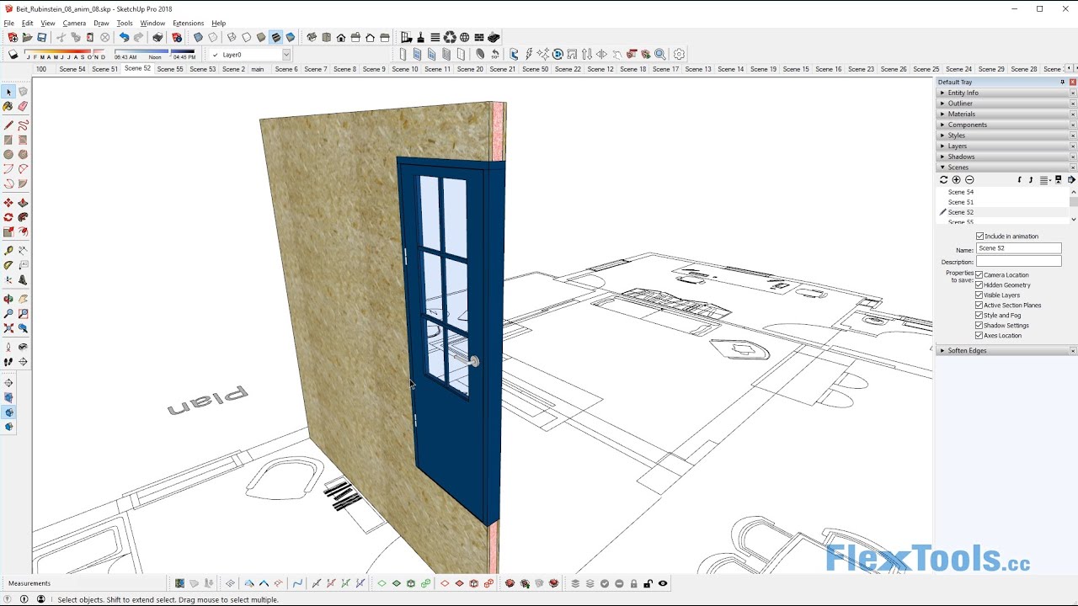
Task: Uncheck Axes Location property
Action: (979, 336)
